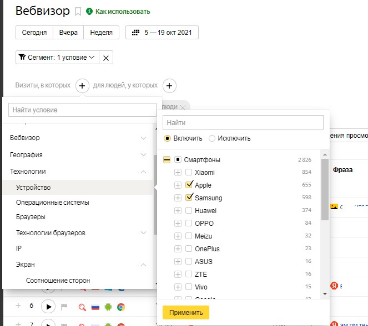This screenshot has width=368, height=326.
Task: Play visit recording number 6
Action: click(48, 306)
